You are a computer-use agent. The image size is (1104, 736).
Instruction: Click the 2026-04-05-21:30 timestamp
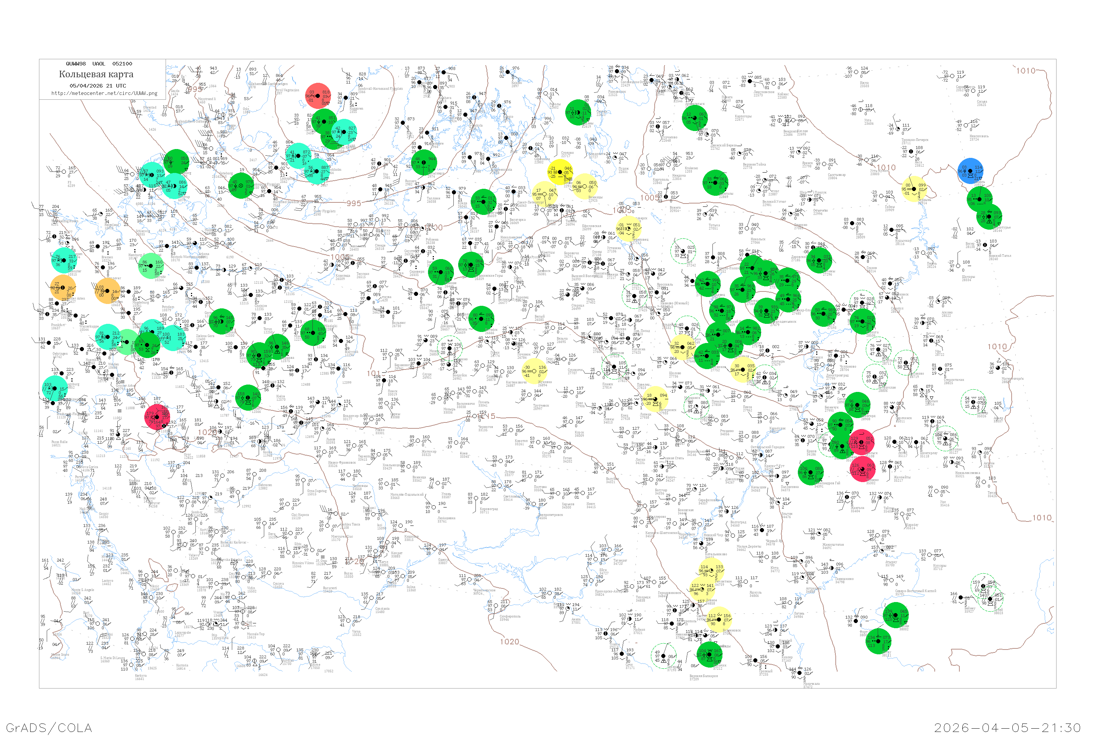pos(1007,728)
